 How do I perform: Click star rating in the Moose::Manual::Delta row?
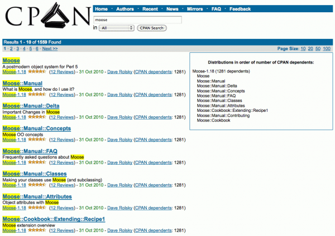pyautogui.click(x=37, y=117)
